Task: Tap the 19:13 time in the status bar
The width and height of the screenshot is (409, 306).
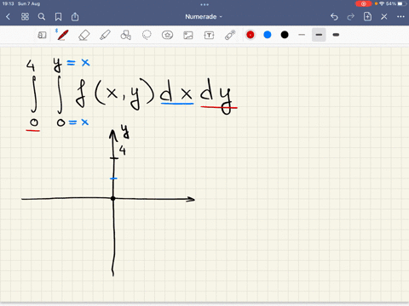Action: point(8,3)
